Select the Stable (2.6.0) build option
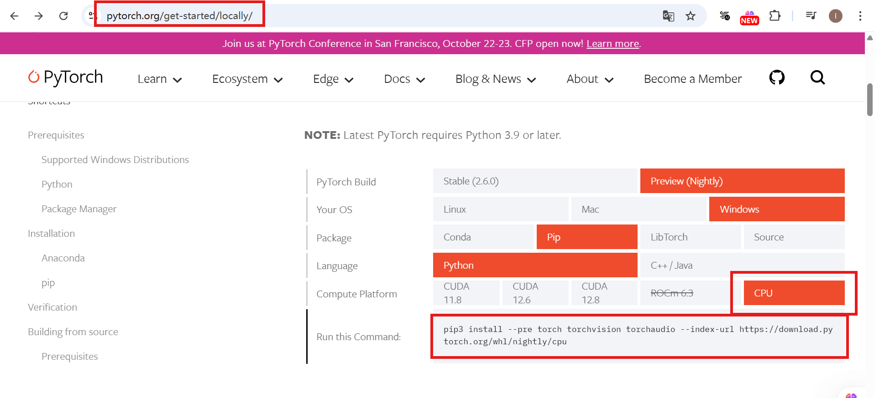 [x=534, y=181]
